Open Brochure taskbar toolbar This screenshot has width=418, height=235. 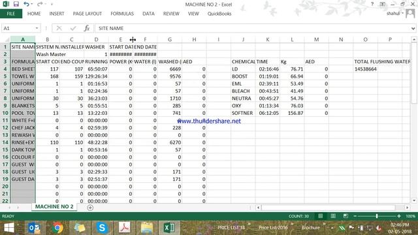[x=310, y=228]
